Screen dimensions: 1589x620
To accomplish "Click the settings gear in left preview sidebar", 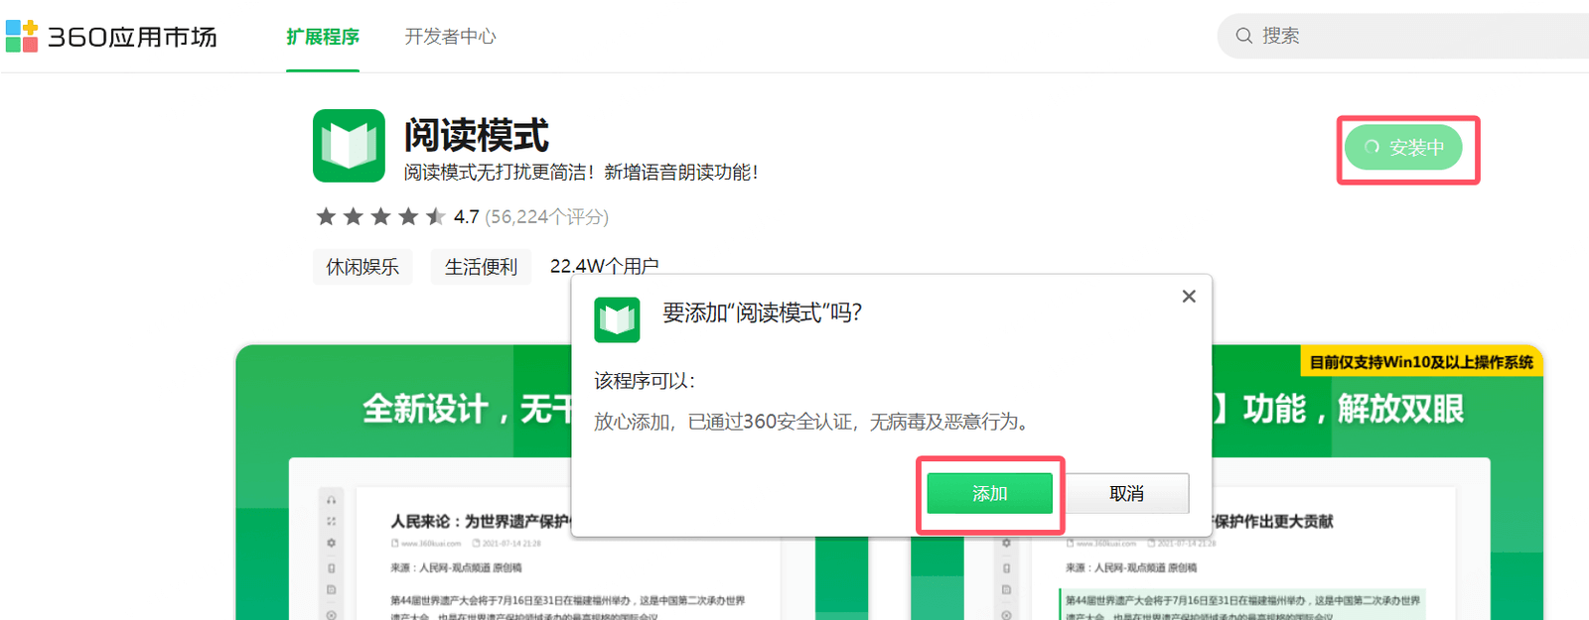I will click(331, 543).
